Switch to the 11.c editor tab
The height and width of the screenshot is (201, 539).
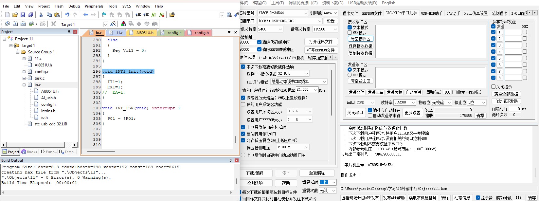tap(117, 33)
